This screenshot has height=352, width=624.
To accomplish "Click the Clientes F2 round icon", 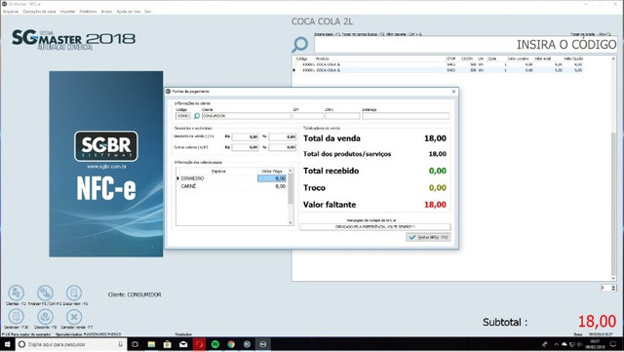I will pyautogui.click(x=16, y=293).
